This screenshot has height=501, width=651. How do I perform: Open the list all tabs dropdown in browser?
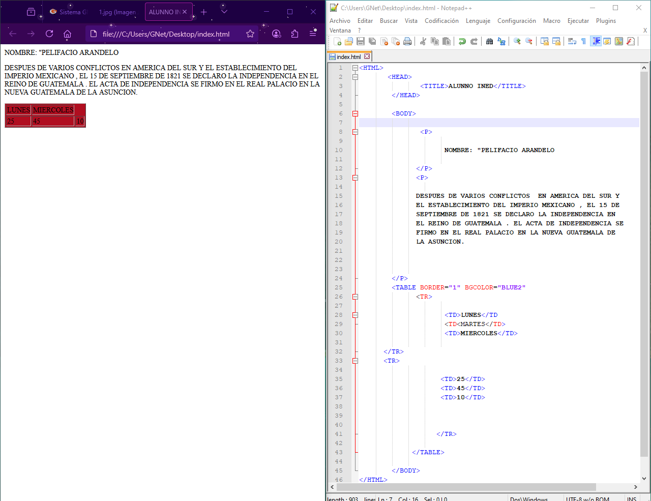[224, 12]
